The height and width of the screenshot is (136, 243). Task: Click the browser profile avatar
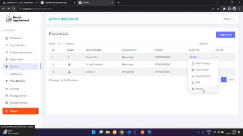click(235, 9)
